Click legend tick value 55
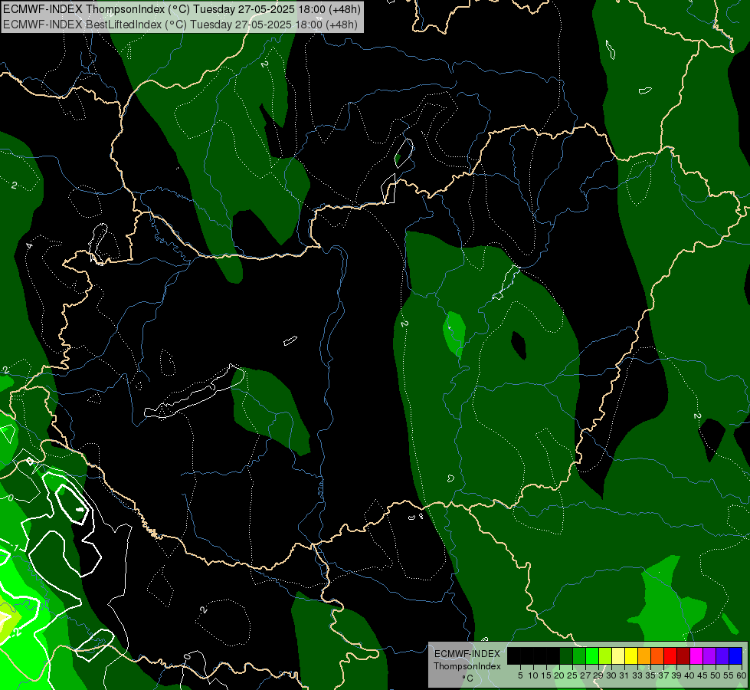Viewport: 750px width, 690px height. point(729,675)
